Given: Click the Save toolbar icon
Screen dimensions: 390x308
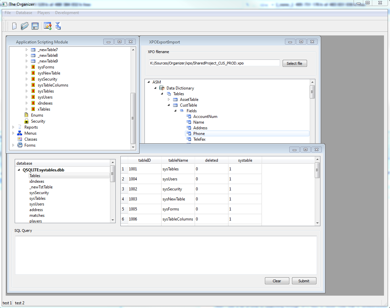Looking at the screenshot, I should pos(35,26).
